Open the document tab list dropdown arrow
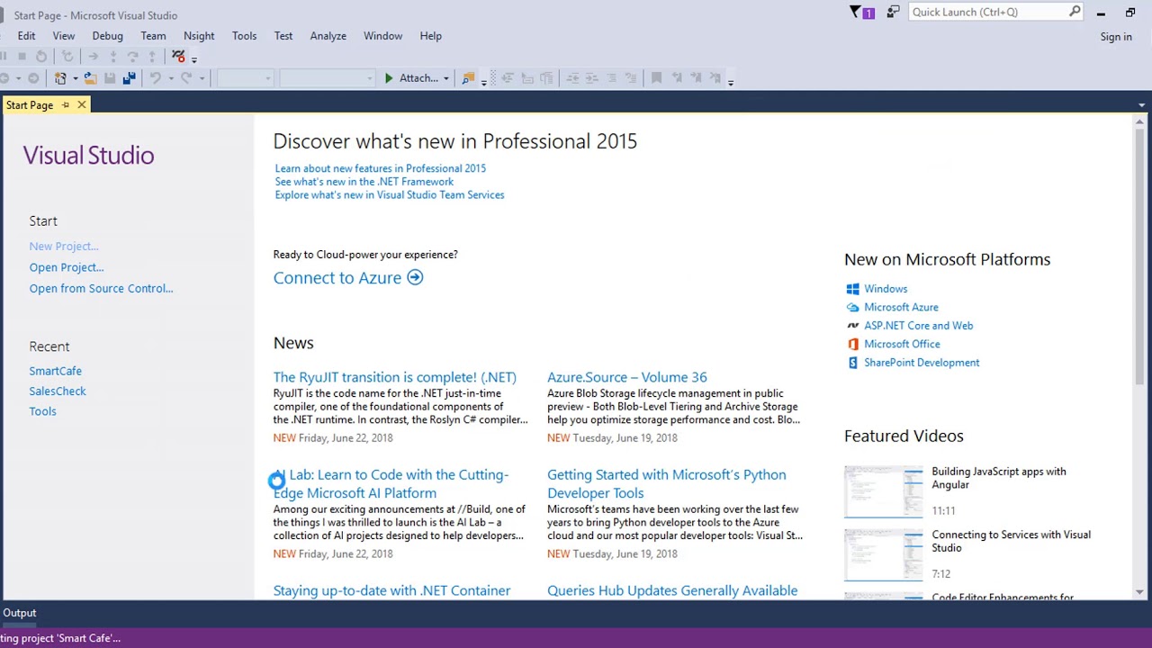Screen dimensions: 1152x648 [x=1140, y=105]
